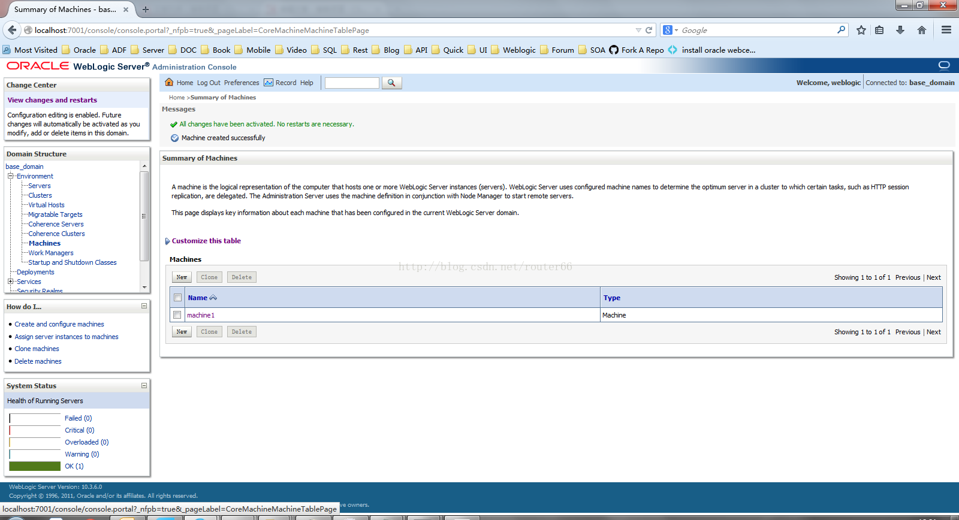Screen dimensions: 959x520
Task: Open a new browser tab
Action: pyautogui.click(x=146, y=9)
